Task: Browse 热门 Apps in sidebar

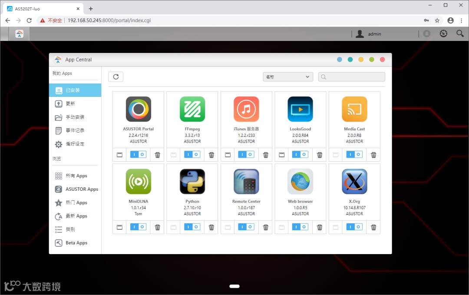Action: [75, 202]
